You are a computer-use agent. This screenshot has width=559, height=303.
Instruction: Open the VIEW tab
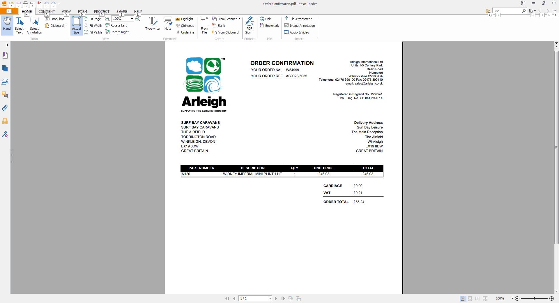click(66, 12)
